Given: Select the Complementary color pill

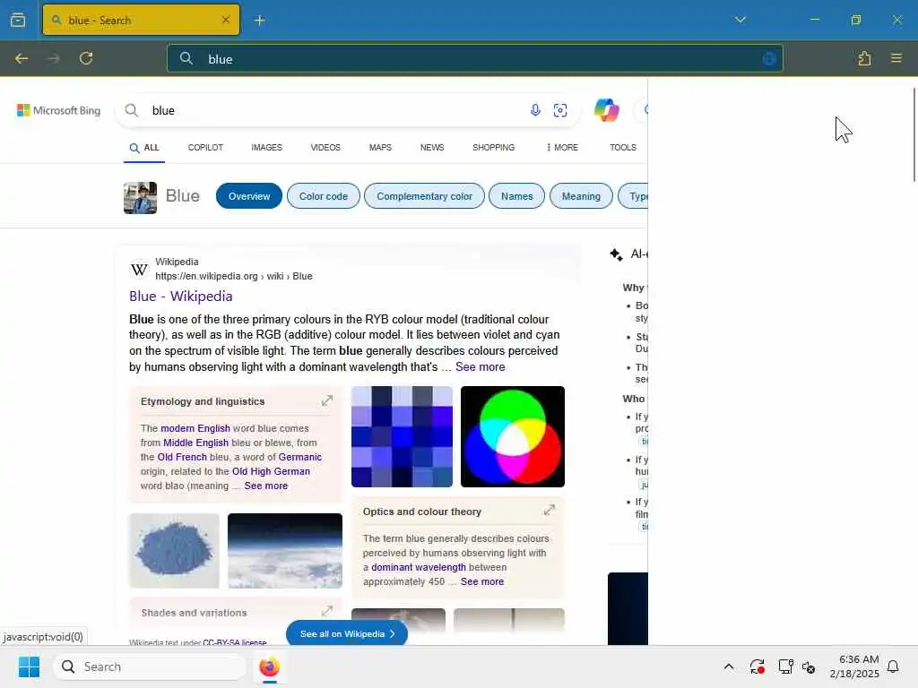Looking at the screenshot, I should (424, 196).
